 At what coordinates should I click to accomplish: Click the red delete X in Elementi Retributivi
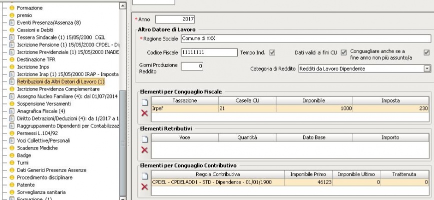[x=145, y=150]
